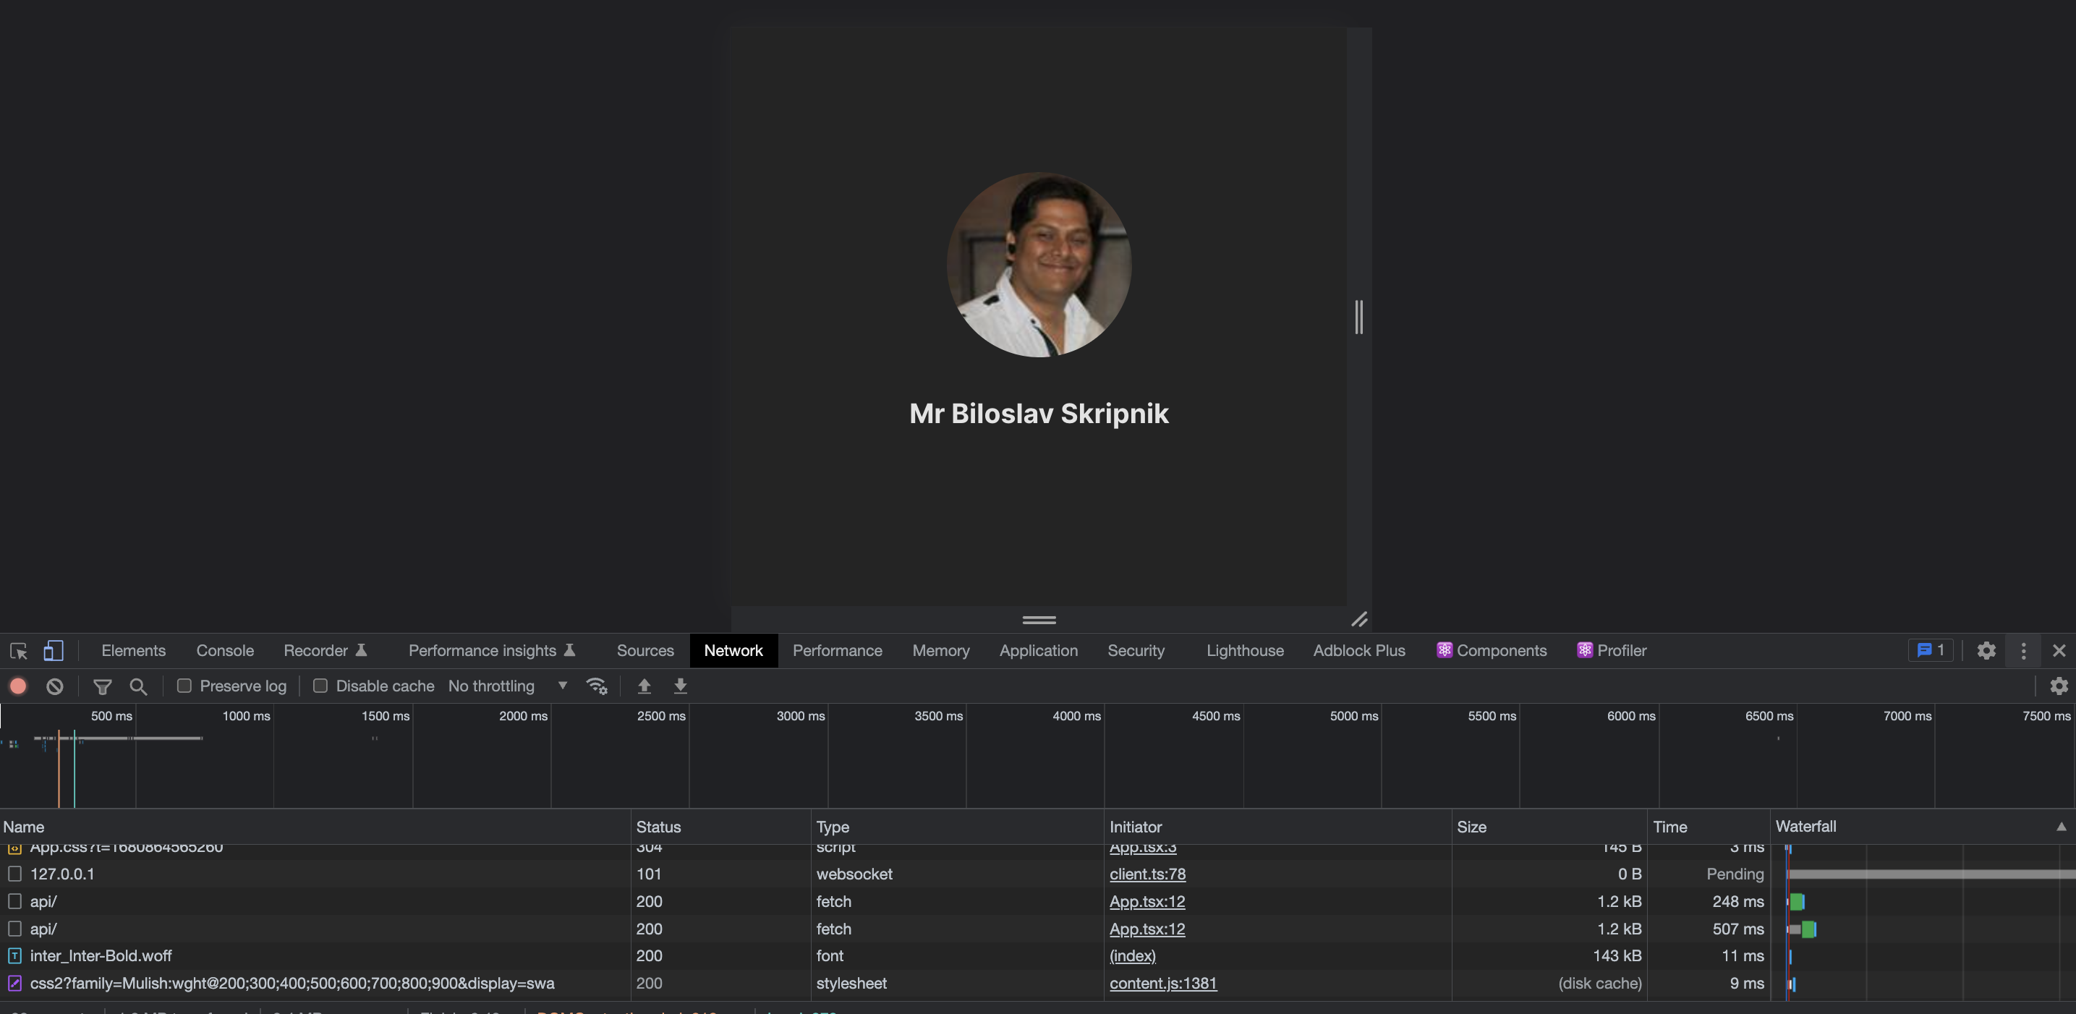2076x1014 pixels.
Task: Open the Application tab
Action: 1039,650
